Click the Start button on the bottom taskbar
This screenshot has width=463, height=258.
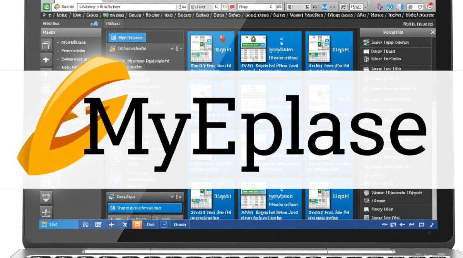pos(59,225)
